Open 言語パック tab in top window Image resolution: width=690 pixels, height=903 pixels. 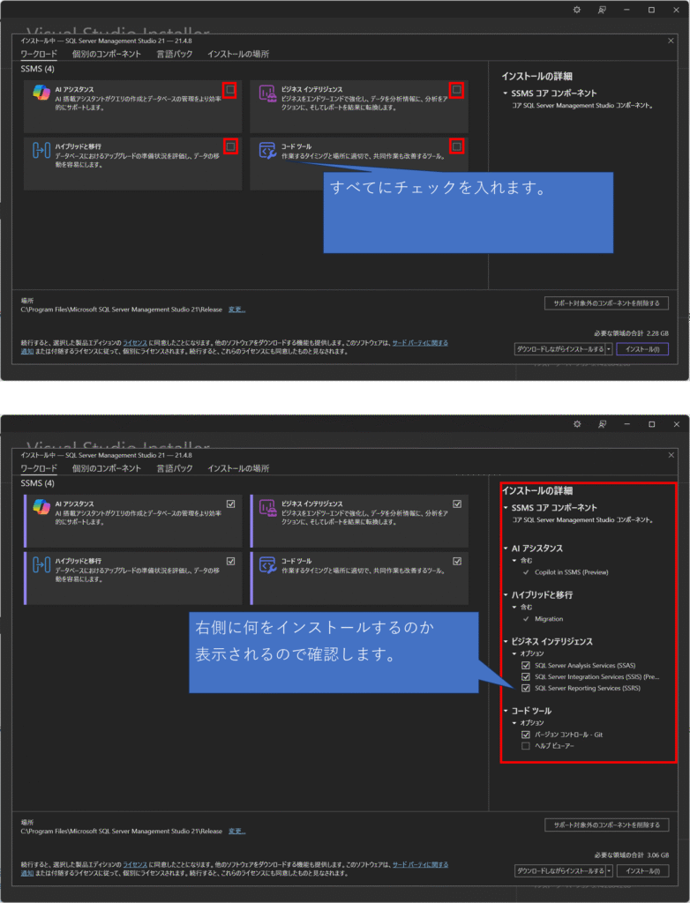(174, 54)
